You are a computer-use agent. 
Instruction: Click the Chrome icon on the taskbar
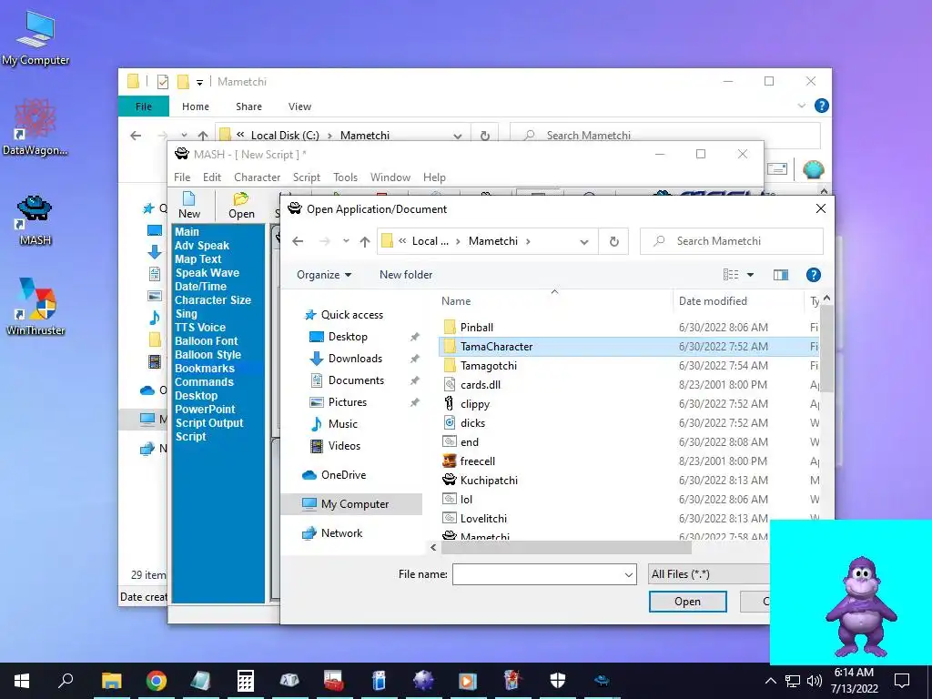click(157, 681)
